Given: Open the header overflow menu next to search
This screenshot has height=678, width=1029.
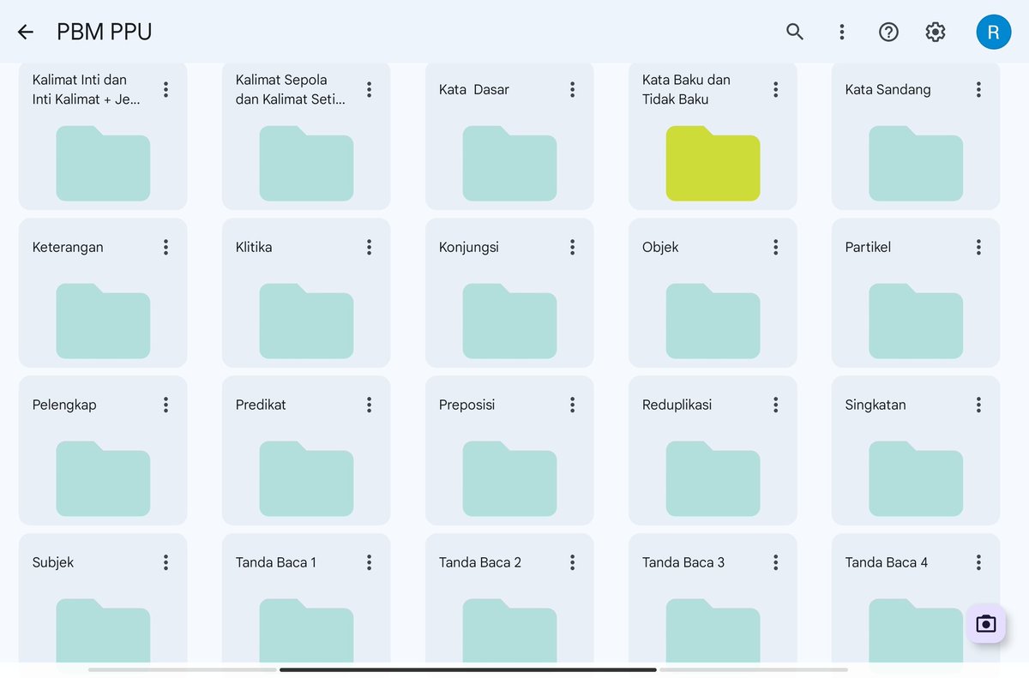Looking at the screenshot, I should click(842, 33).
